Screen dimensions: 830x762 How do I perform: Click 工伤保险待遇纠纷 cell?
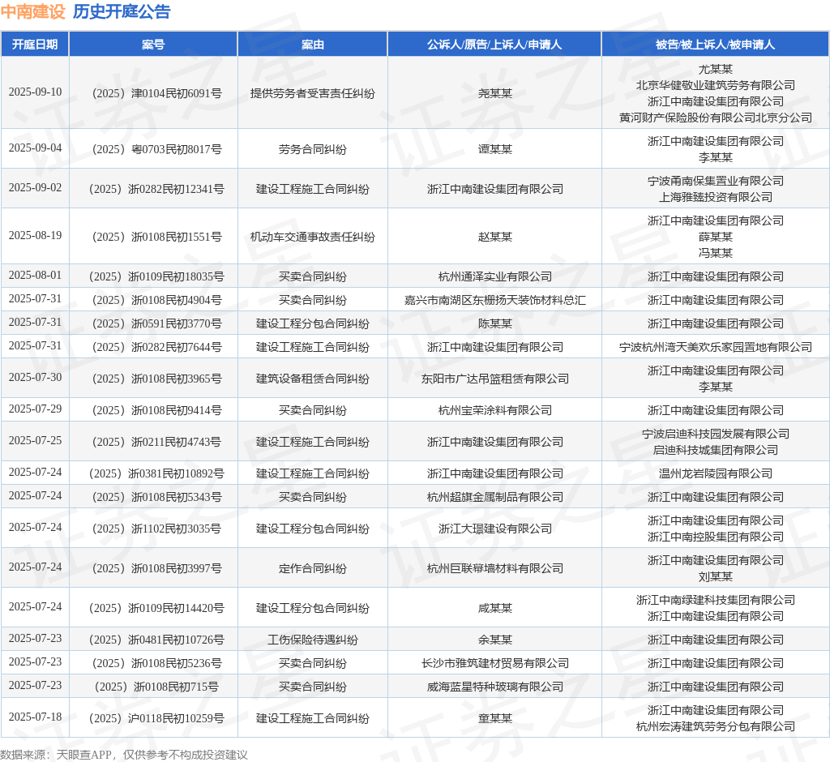click(x=312, y=640)
